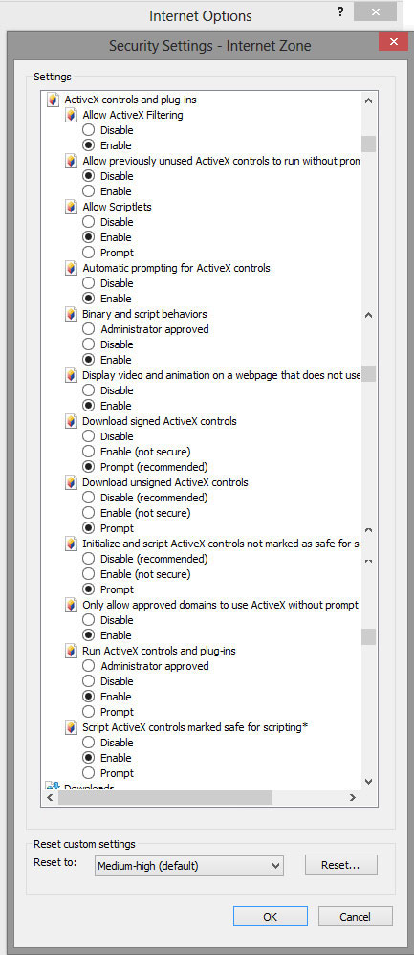Image resolution: width=414 pixels, height=955 pixels.
Task: Set Download unsigned ActiveX controls to Disable (recommended)
Action: [89, 498]
